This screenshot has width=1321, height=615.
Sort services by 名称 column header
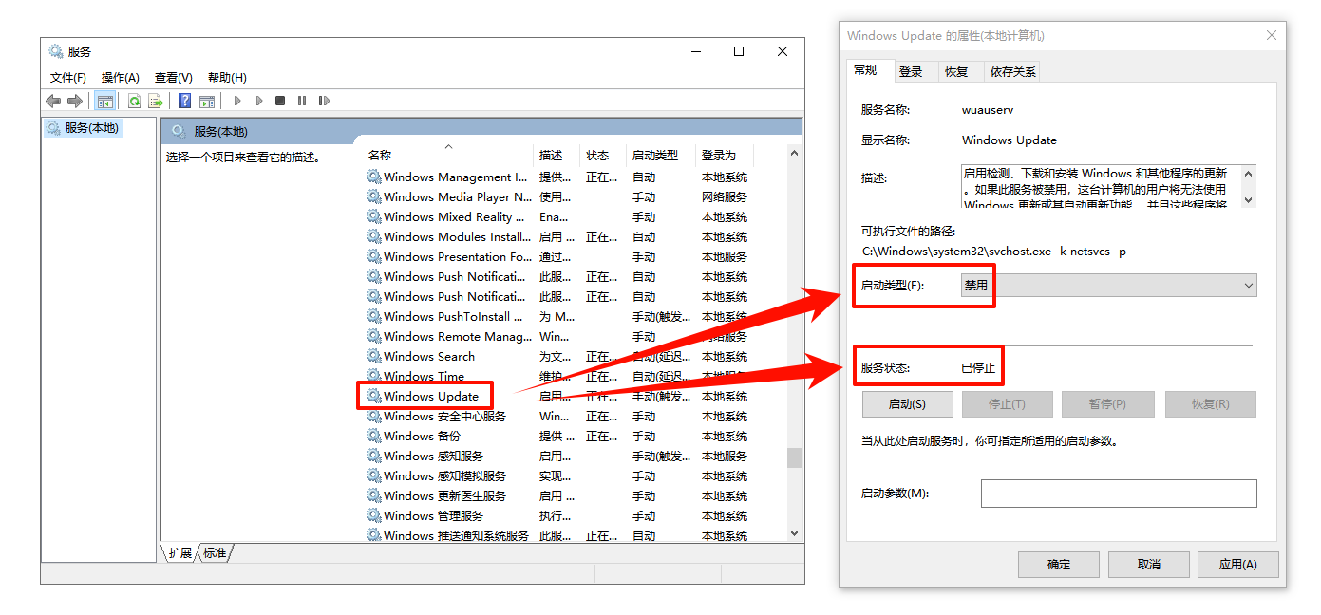[449, 155]
